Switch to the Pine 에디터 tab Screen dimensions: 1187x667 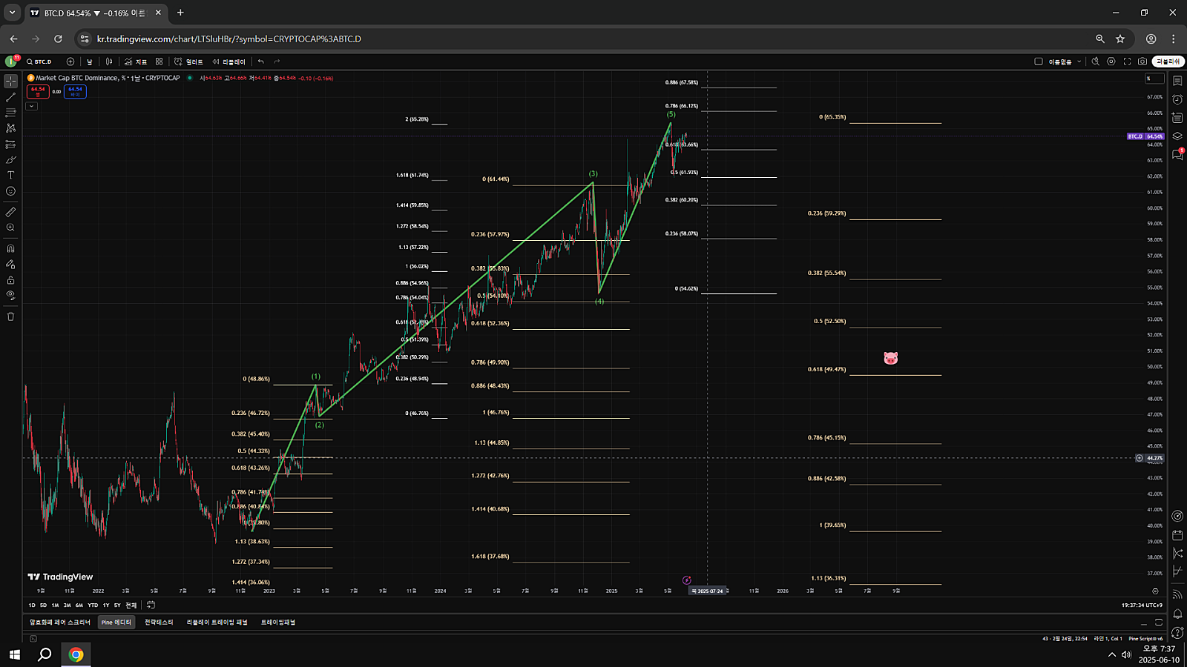[116, 623]
